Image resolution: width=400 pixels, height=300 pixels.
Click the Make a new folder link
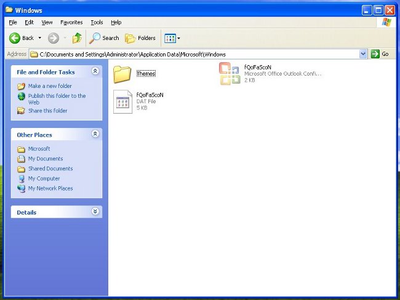click(50, 86)
